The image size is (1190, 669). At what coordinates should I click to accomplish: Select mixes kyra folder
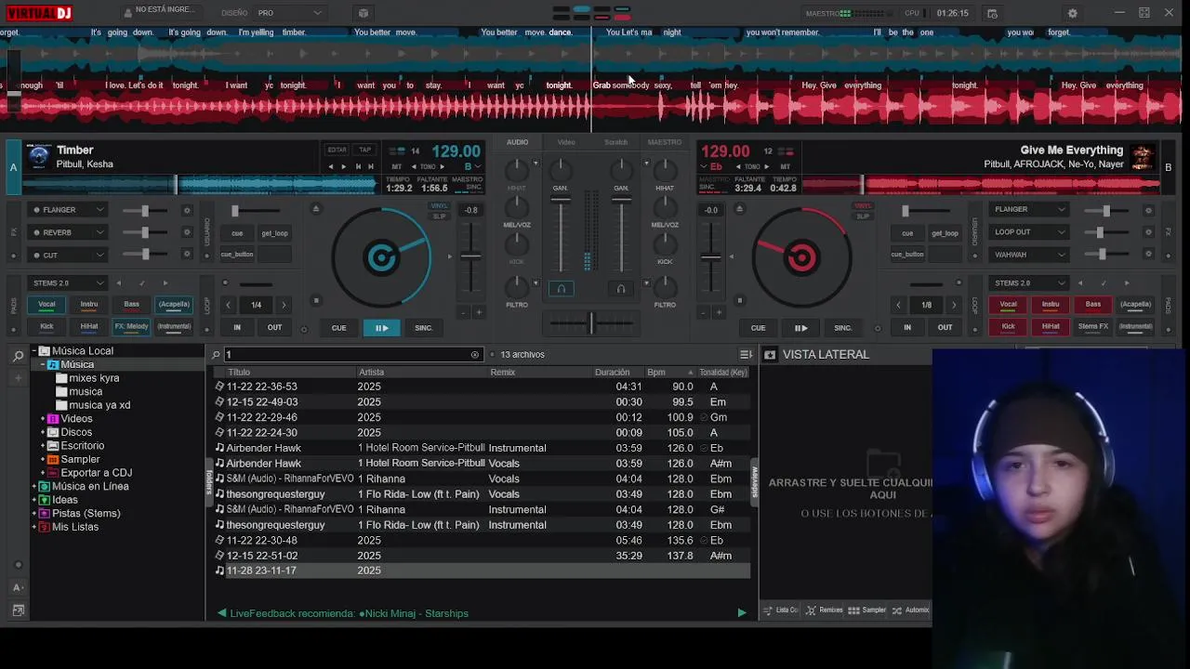[94, 378]
